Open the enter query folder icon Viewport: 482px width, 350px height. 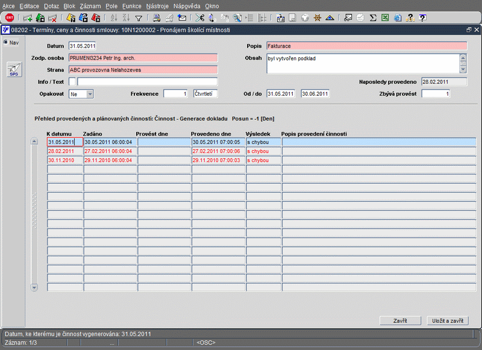coord(71,18)
